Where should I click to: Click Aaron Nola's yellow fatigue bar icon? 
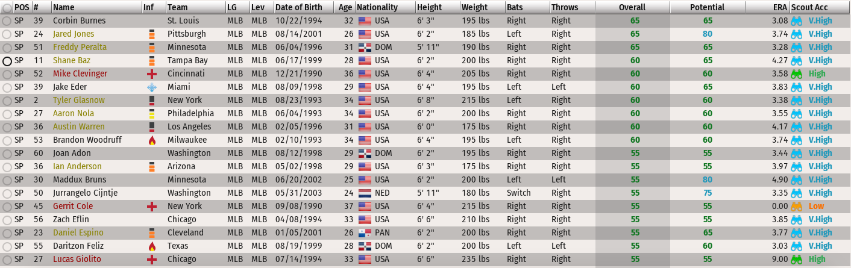(152, 113)
